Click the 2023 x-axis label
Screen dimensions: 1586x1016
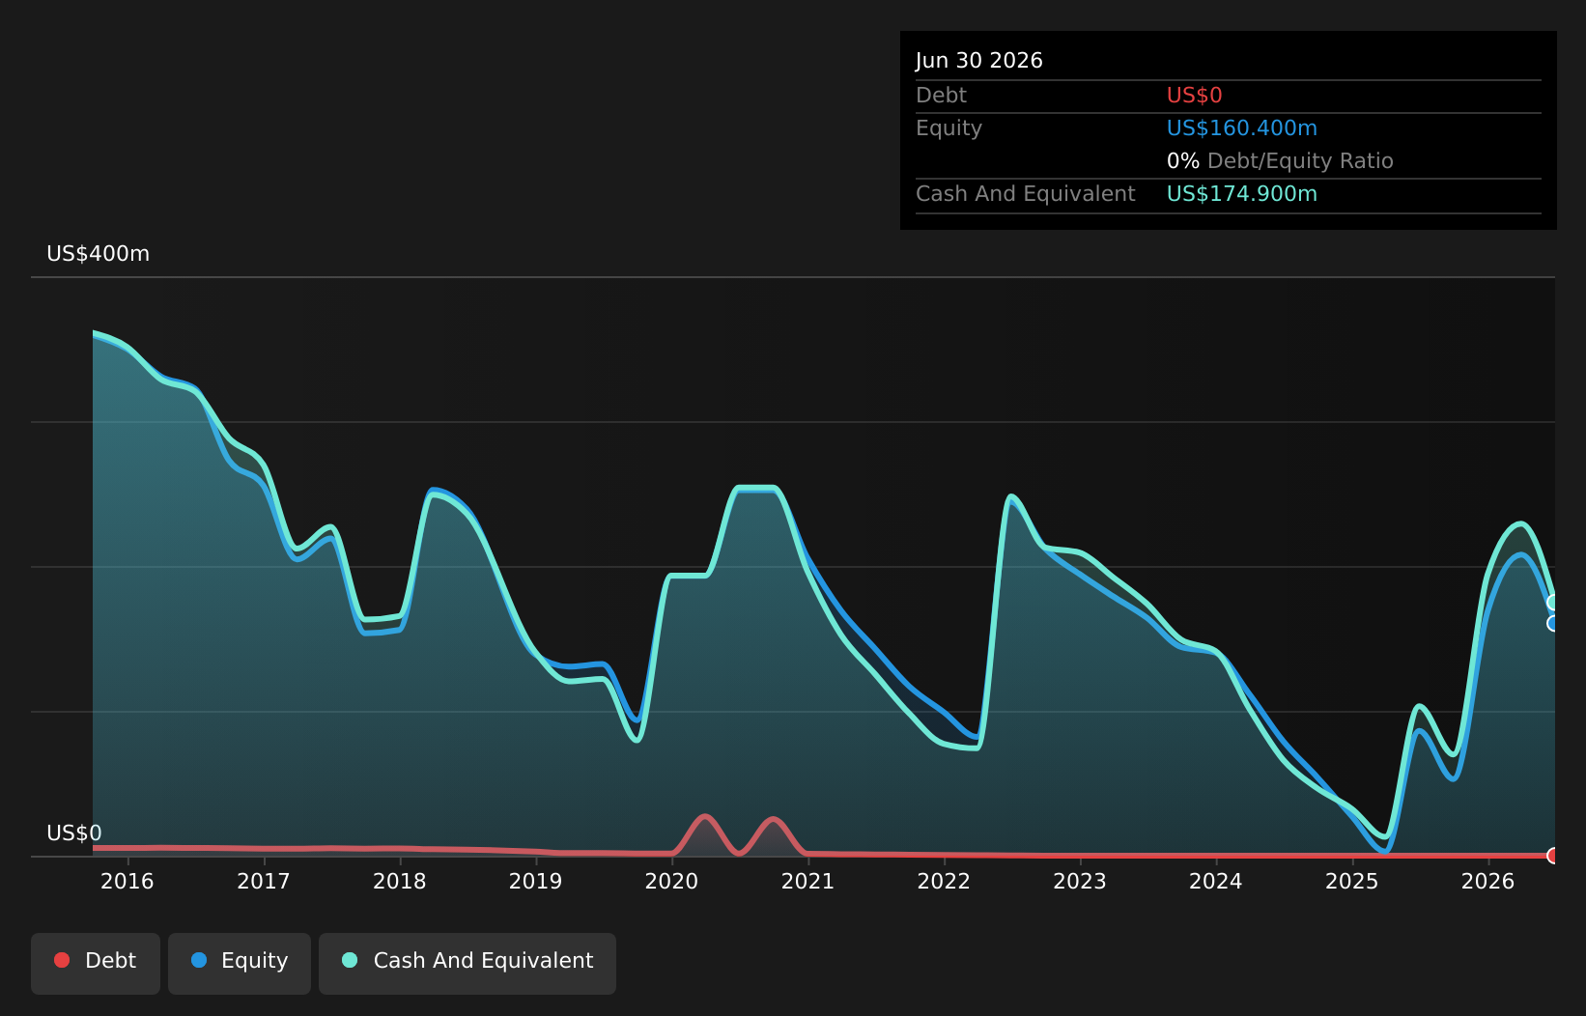(x=1080, y=881)
